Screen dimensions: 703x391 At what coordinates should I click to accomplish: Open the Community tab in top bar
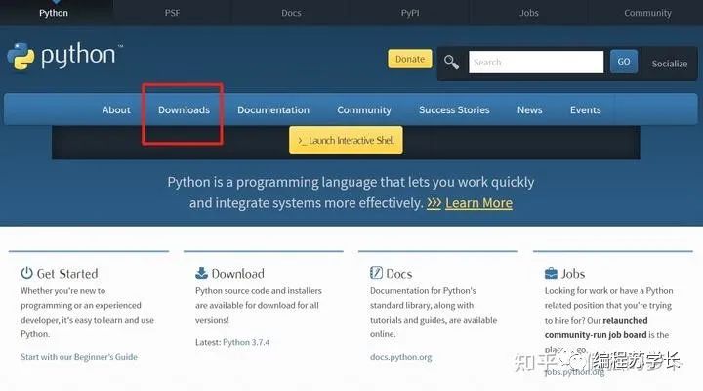tap(648, 13)
